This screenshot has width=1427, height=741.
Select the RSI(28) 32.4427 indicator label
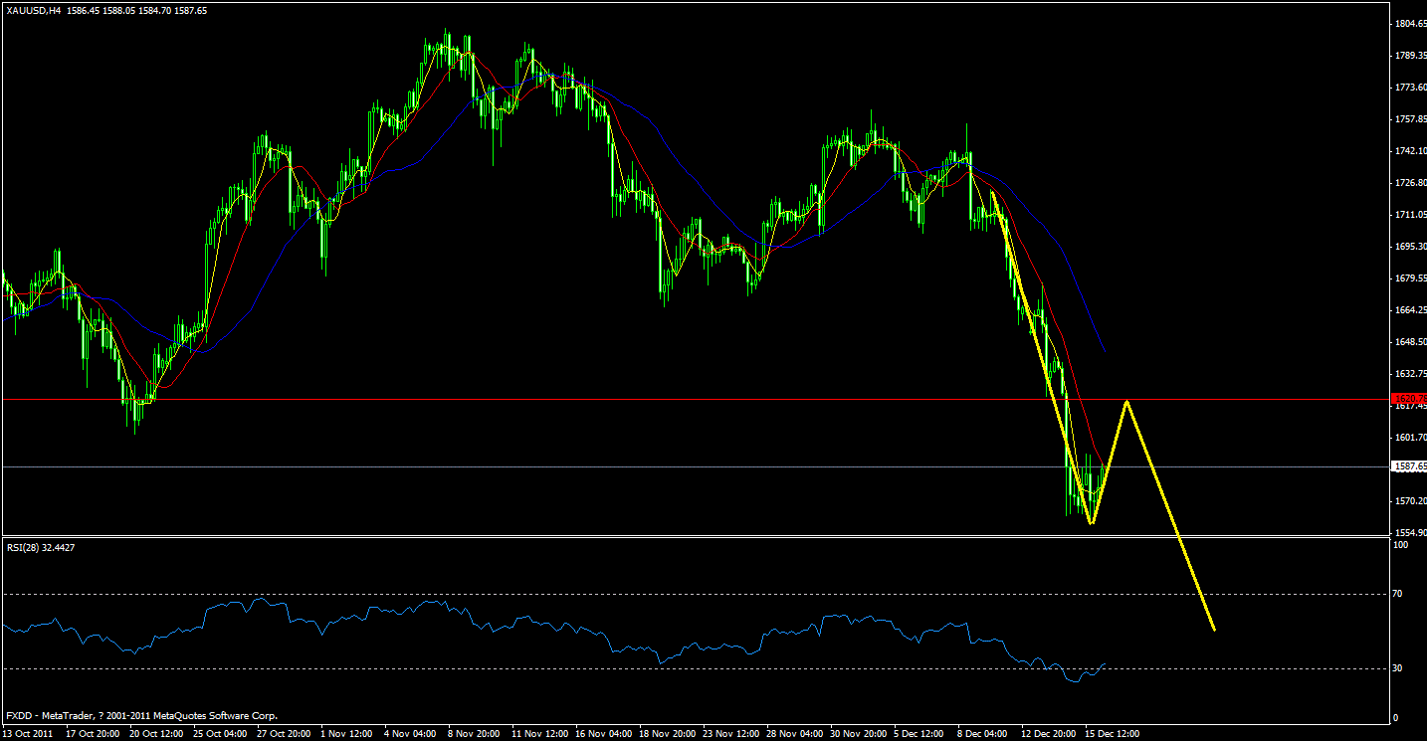click(39, 546)
